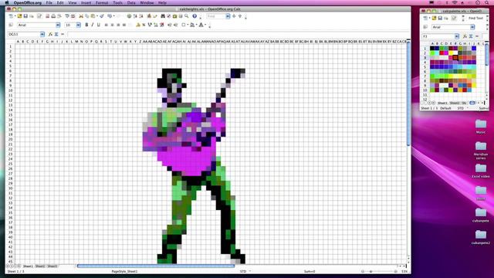Image resolution: width=494 pixels, height=278 pixels.
Task: Open palette window Arial font dropdown
Action: coord(472,27)
